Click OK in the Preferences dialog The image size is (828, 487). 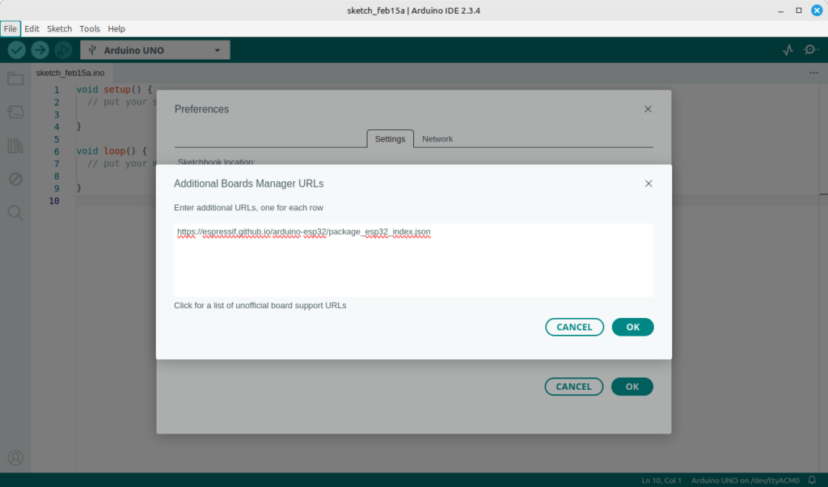632,387
